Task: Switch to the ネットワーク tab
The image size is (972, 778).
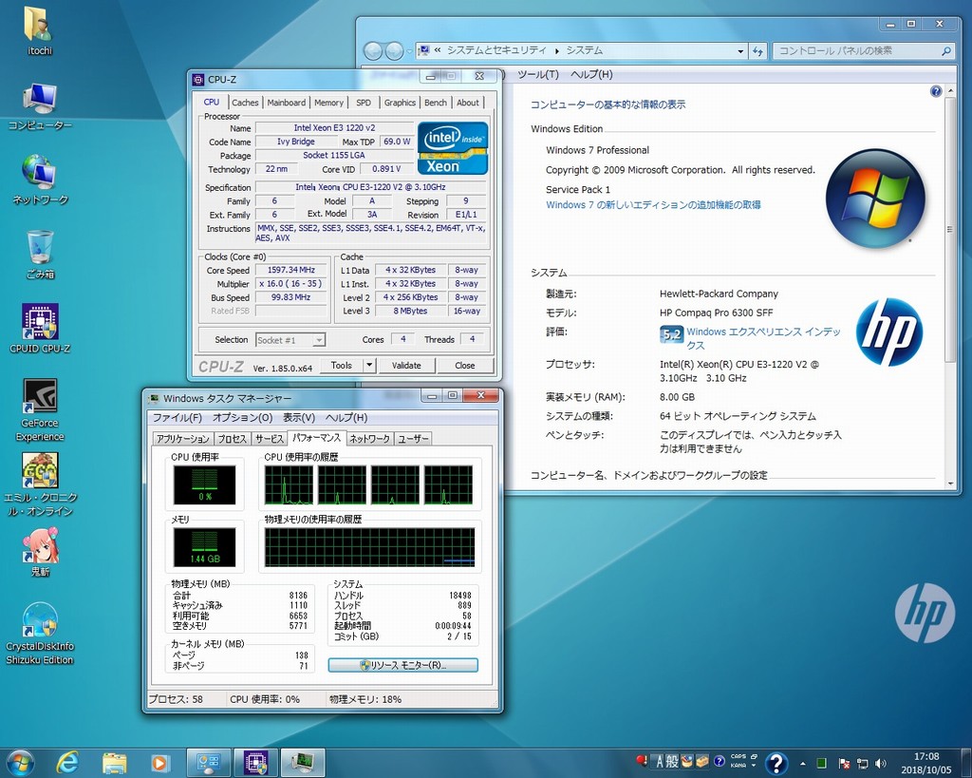Action: (x=369, y=439)
